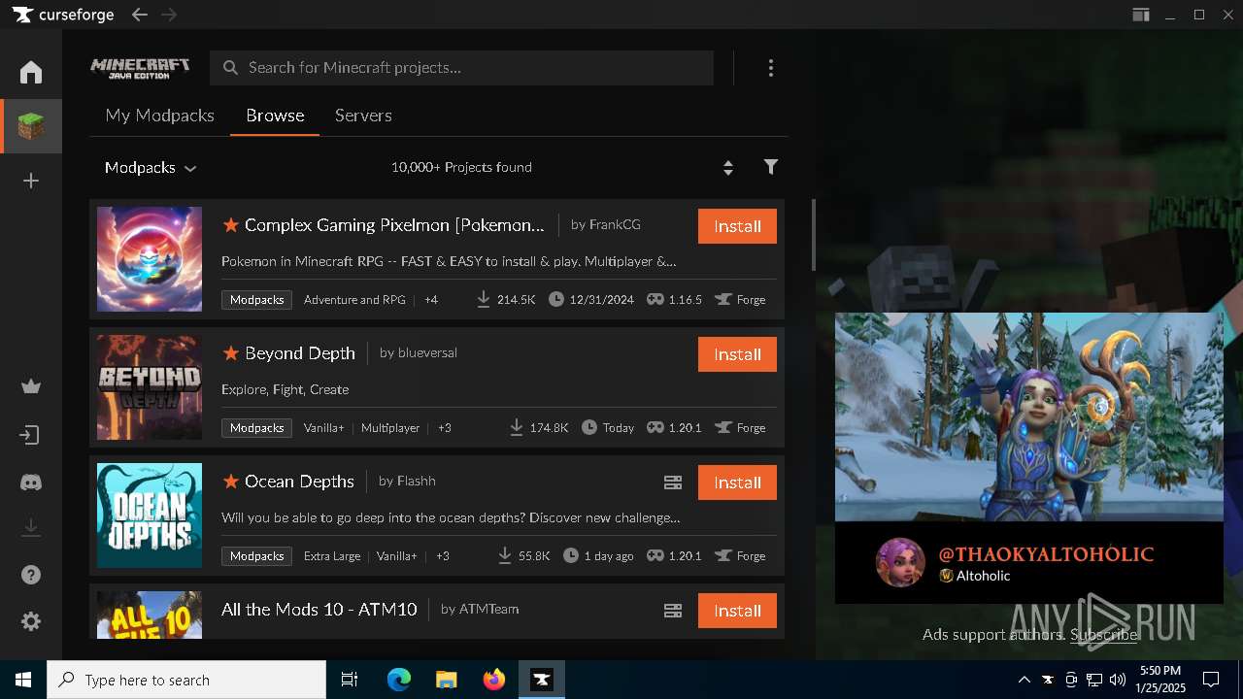Click Modpacks tag on Beyond Depth
1243x699 pixels.
[x=256, y=428]
